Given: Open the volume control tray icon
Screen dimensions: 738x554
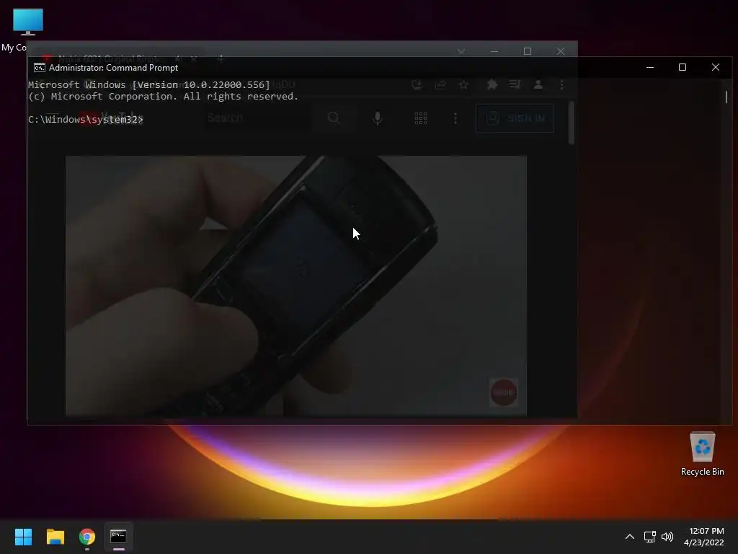Looking at the screenshot, I should [x=667, y=537].
